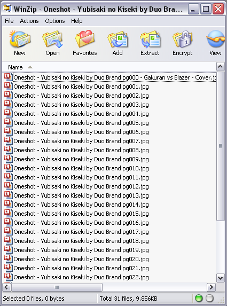Select the file name pg017.jpg

(81, 232)
